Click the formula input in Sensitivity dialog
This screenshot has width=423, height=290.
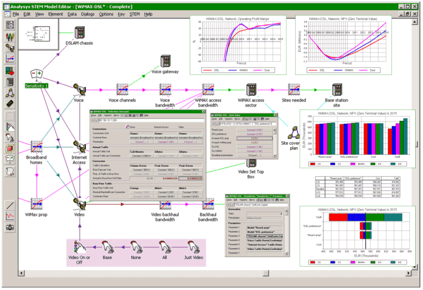point(261,205)
